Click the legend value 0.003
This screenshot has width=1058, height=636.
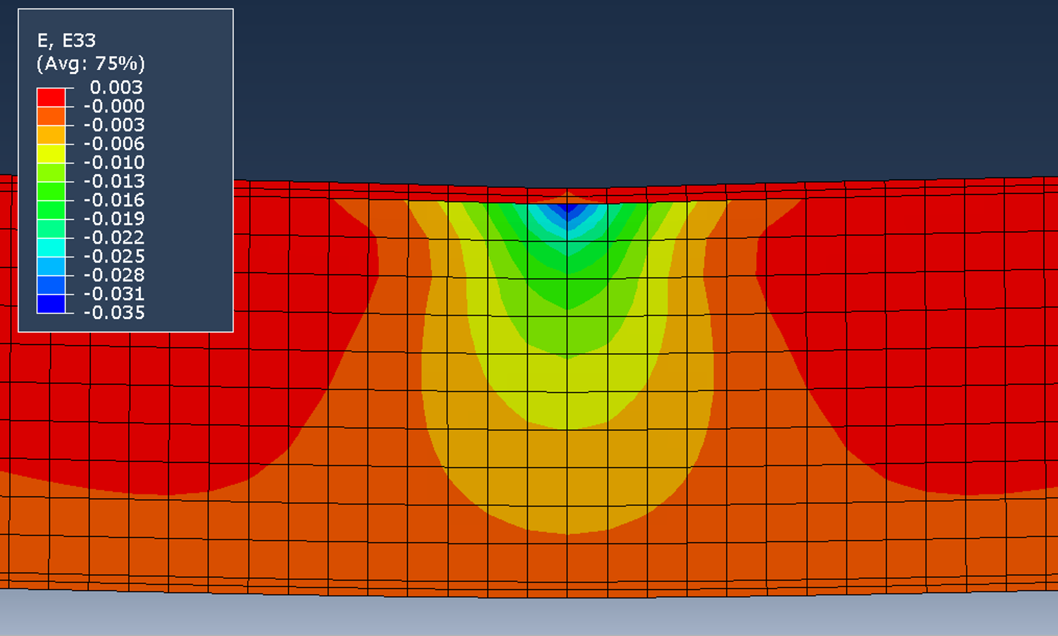(116, 87)
